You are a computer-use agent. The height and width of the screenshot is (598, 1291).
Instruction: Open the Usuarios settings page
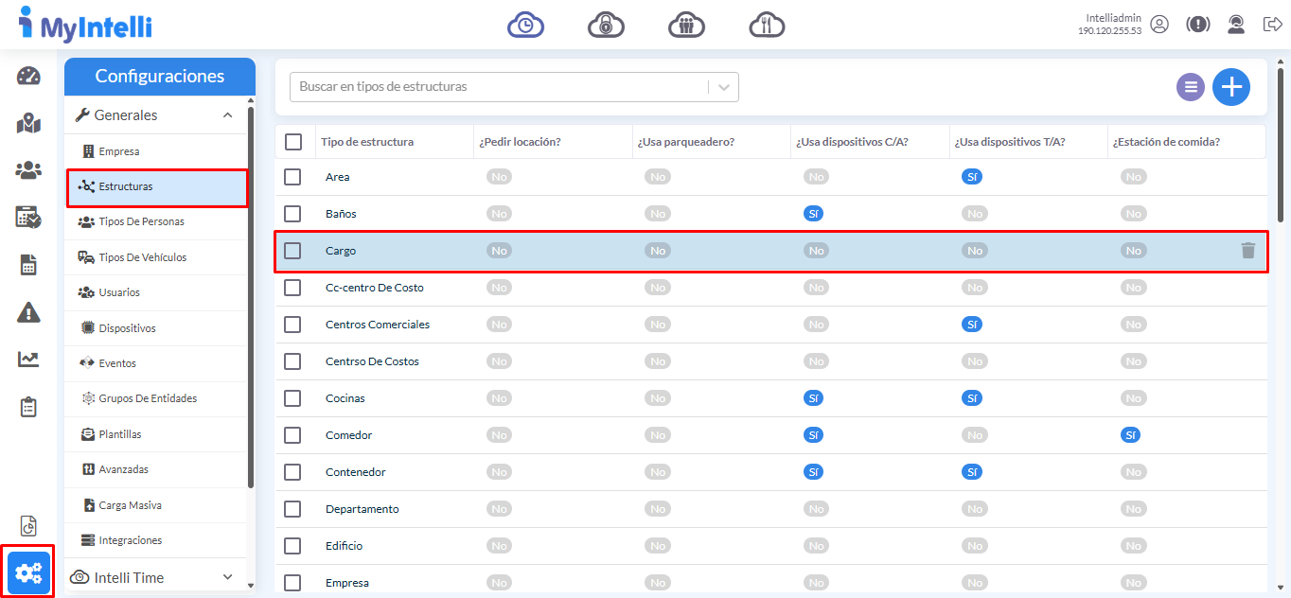pyautogui.click(x=119, y=292)
